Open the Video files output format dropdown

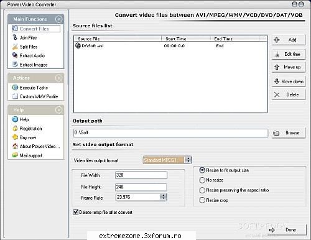(188, 160)
